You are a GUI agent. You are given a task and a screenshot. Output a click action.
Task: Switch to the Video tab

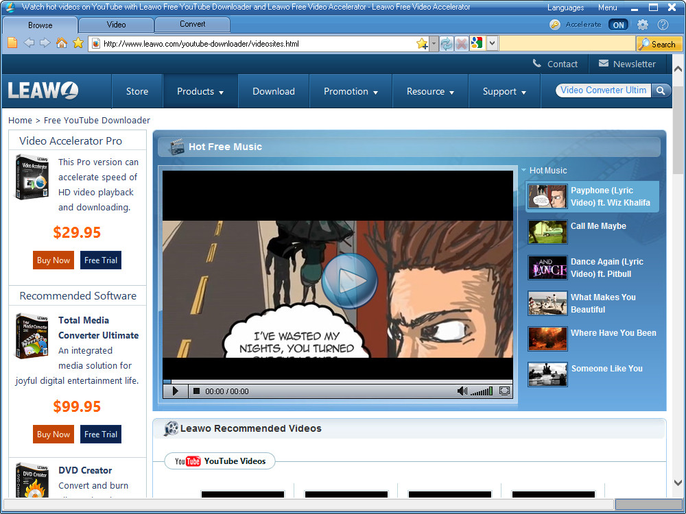pyautogui.click(x=116, y=25)
